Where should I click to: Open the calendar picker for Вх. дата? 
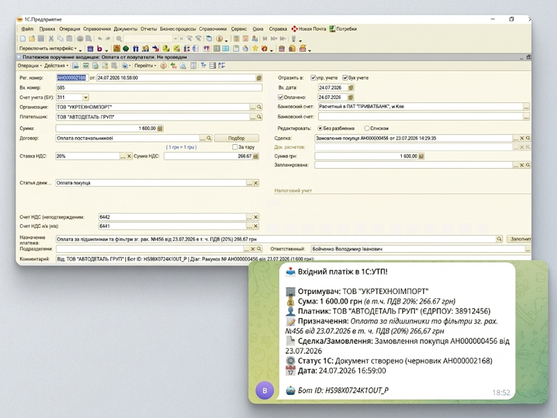tap(351, 88)
